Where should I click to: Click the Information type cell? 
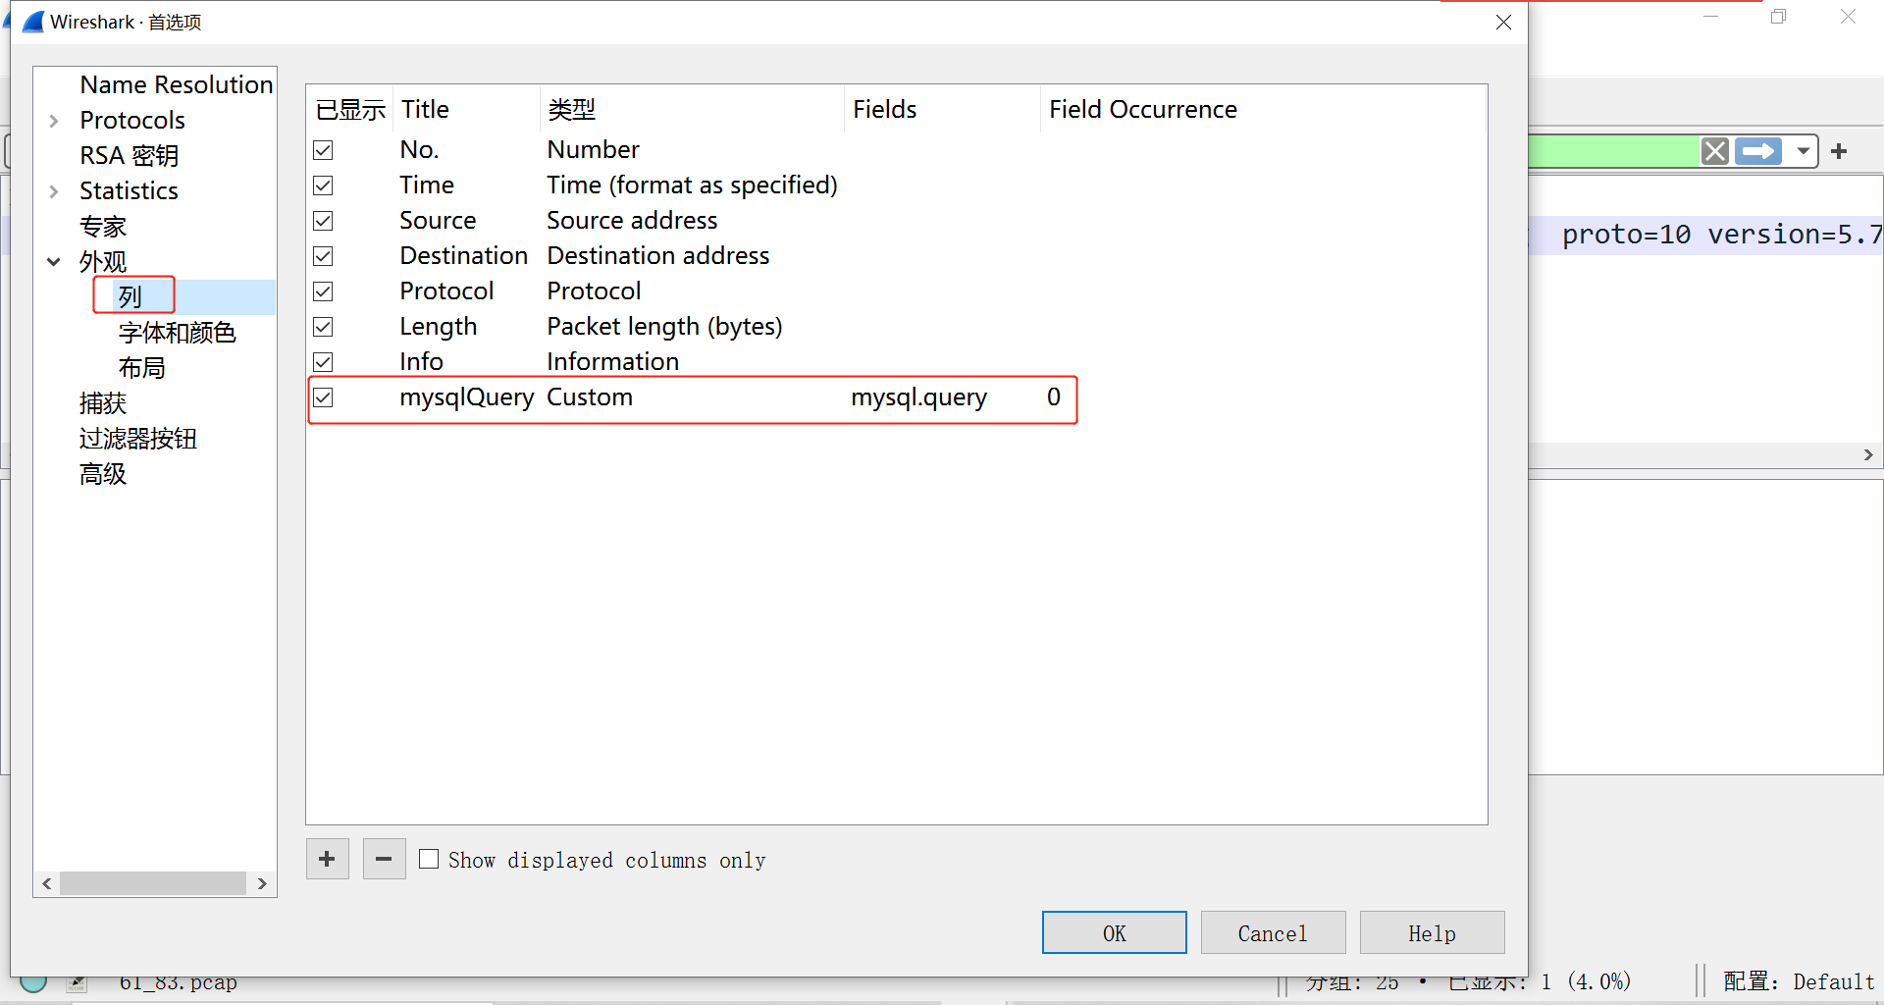pos(612,362)
